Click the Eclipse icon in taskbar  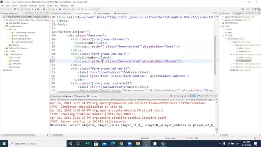coord(146,143)
